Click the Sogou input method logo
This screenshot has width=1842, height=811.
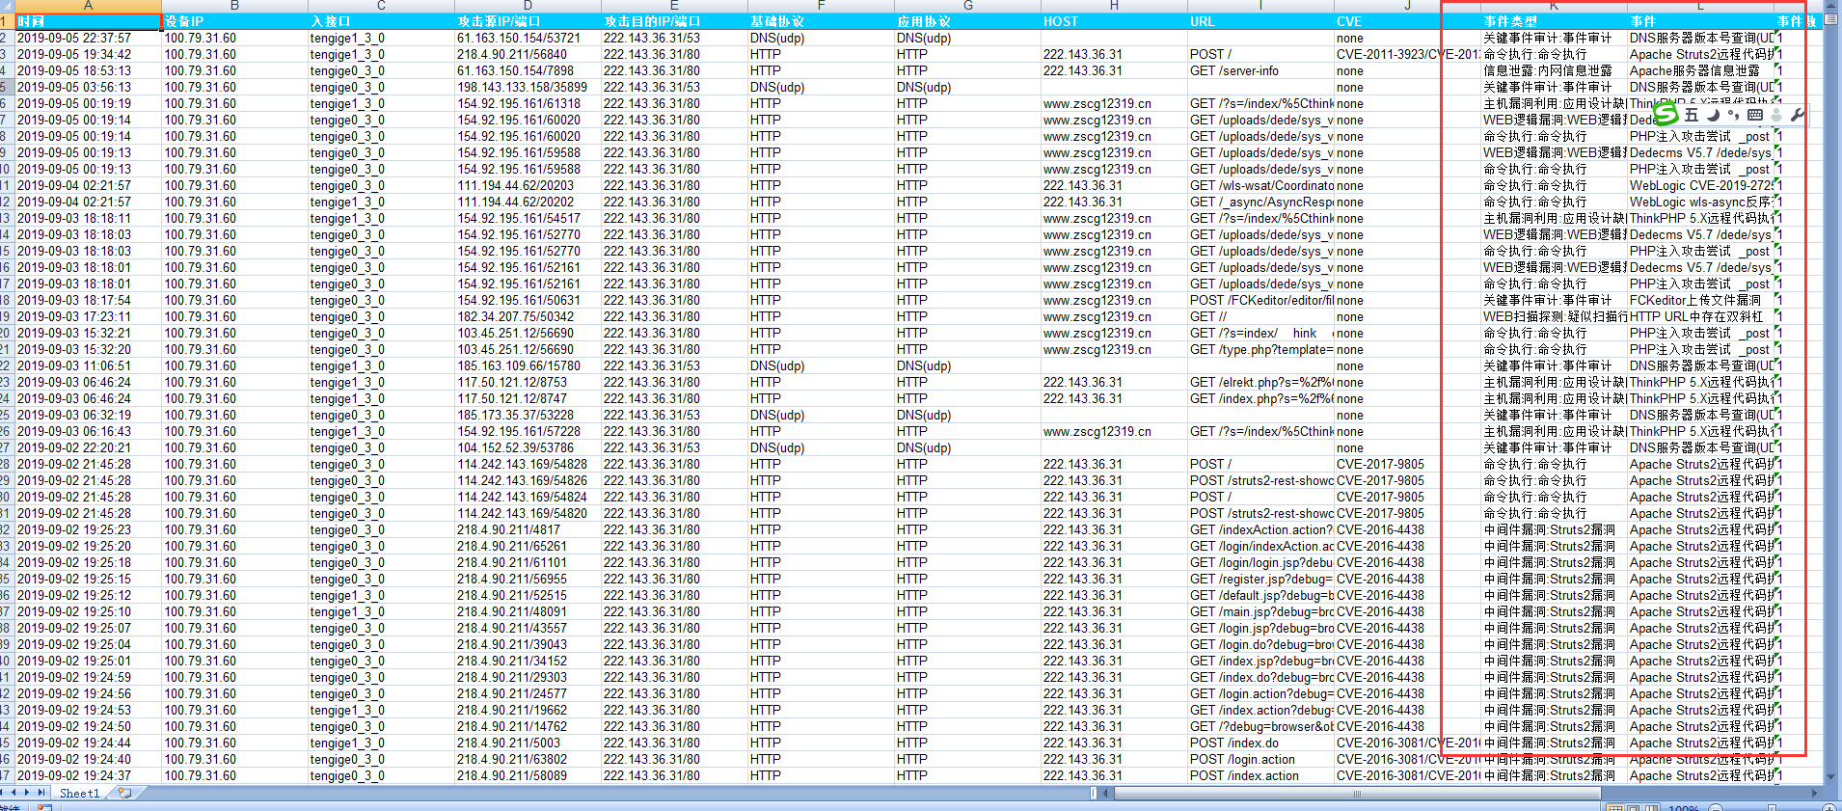pyautogui.click(x=1666, y=115)
